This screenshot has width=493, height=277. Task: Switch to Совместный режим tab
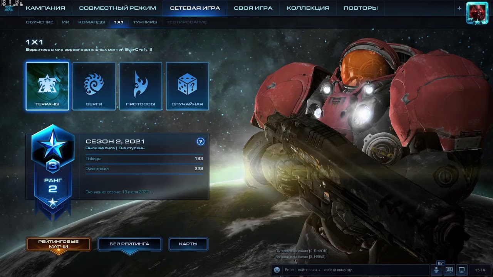click(117, 8)
